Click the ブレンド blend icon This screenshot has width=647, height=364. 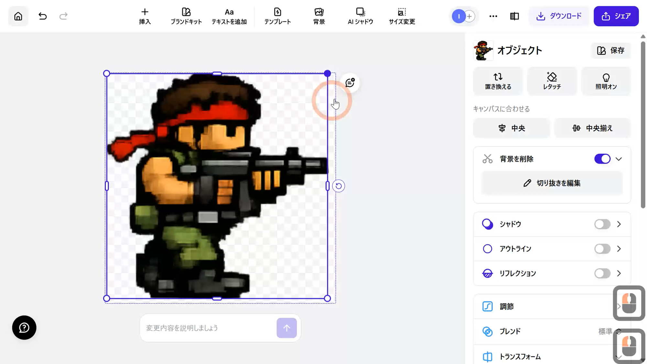487,331
